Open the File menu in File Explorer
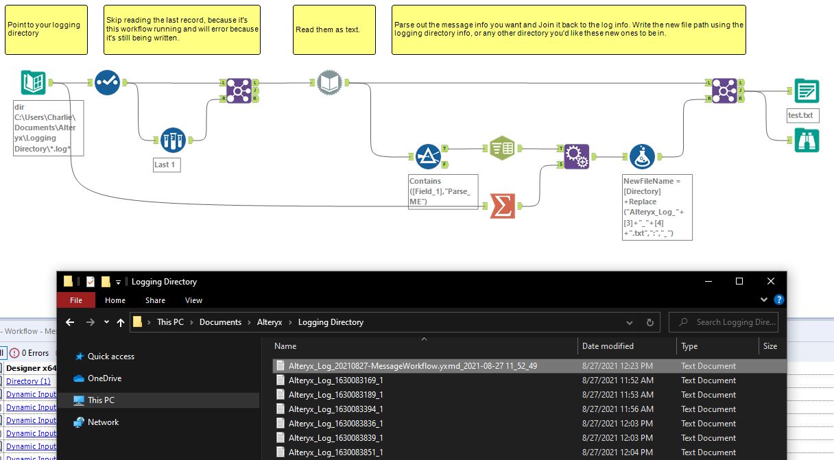 pyautogui.click(x=75, y=300)
